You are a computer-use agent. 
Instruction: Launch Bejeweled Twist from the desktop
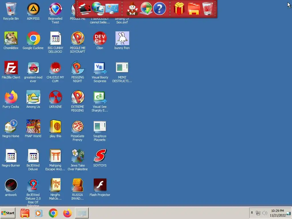[x=55, y=13]
